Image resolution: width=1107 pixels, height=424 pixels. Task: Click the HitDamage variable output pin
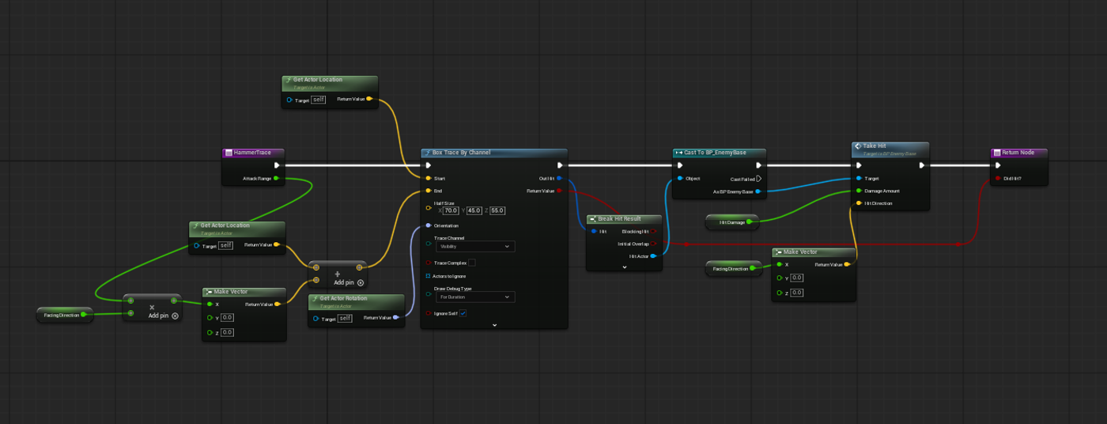tap(750, 223)
